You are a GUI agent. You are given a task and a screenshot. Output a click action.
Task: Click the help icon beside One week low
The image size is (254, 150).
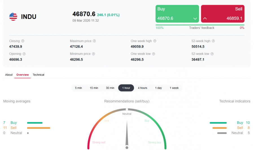click(154, 54)
